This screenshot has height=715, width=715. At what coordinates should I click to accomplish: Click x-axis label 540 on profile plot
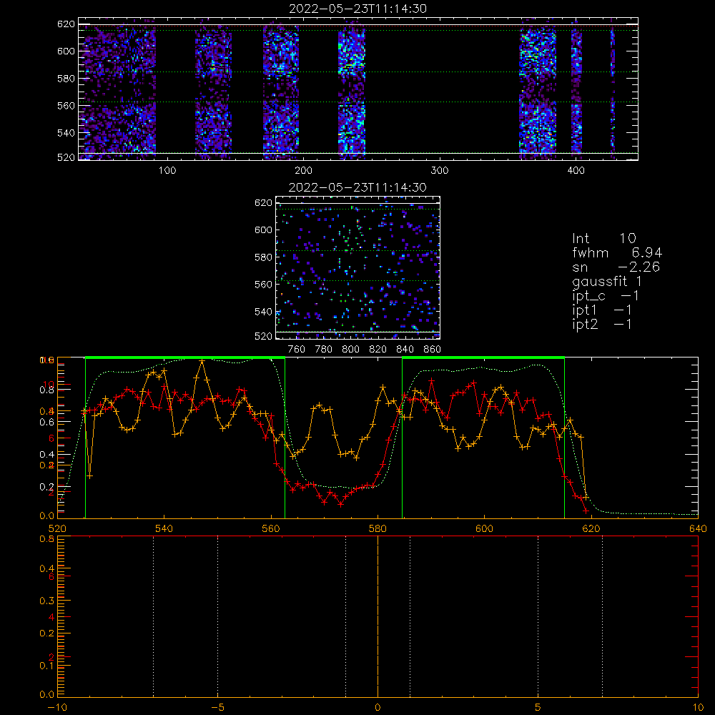[x=164, y=529]
